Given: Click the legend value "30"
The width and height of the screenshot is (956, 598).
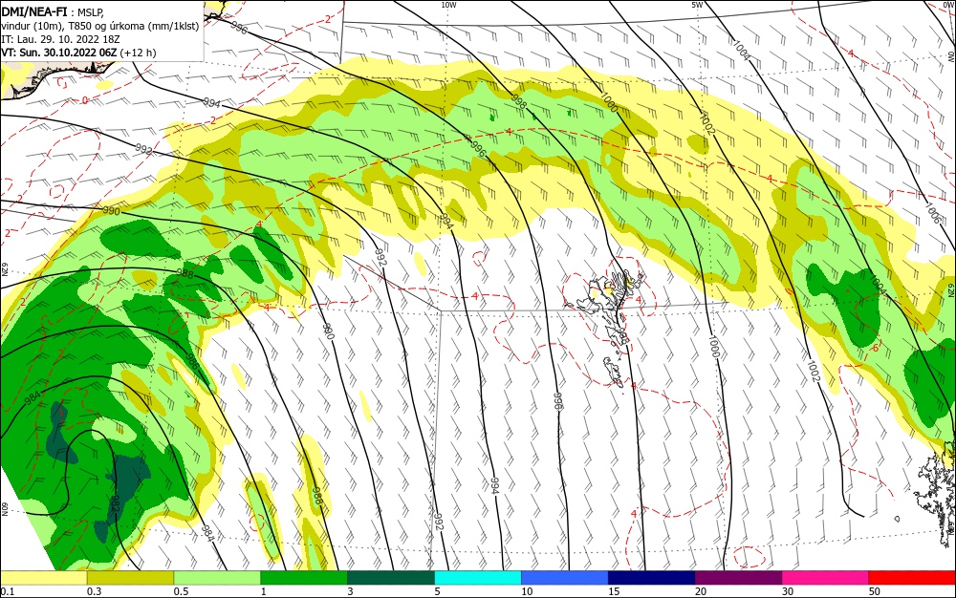Looking at the screenshot, I should 788,591.
